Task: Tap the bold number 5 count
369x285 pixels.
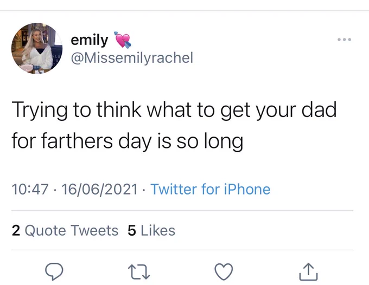Action: tap(132, 230)
